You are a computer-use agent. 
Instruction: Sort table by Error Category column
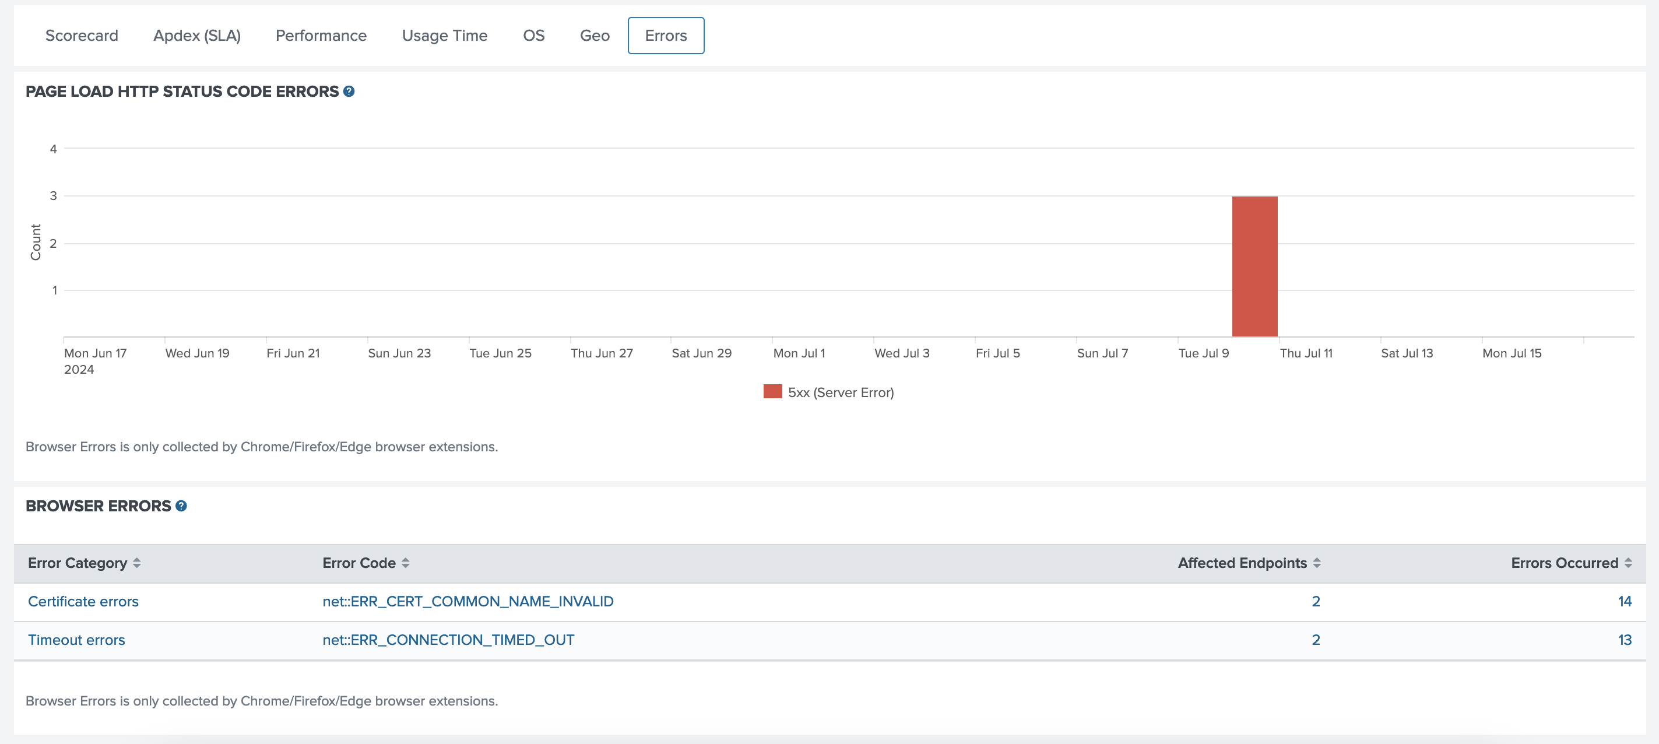point(136,563)
